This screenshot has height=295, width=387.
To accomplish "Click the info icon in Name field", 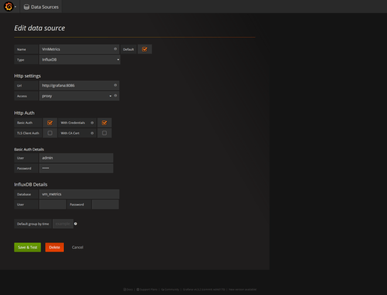I will point(115,49).
